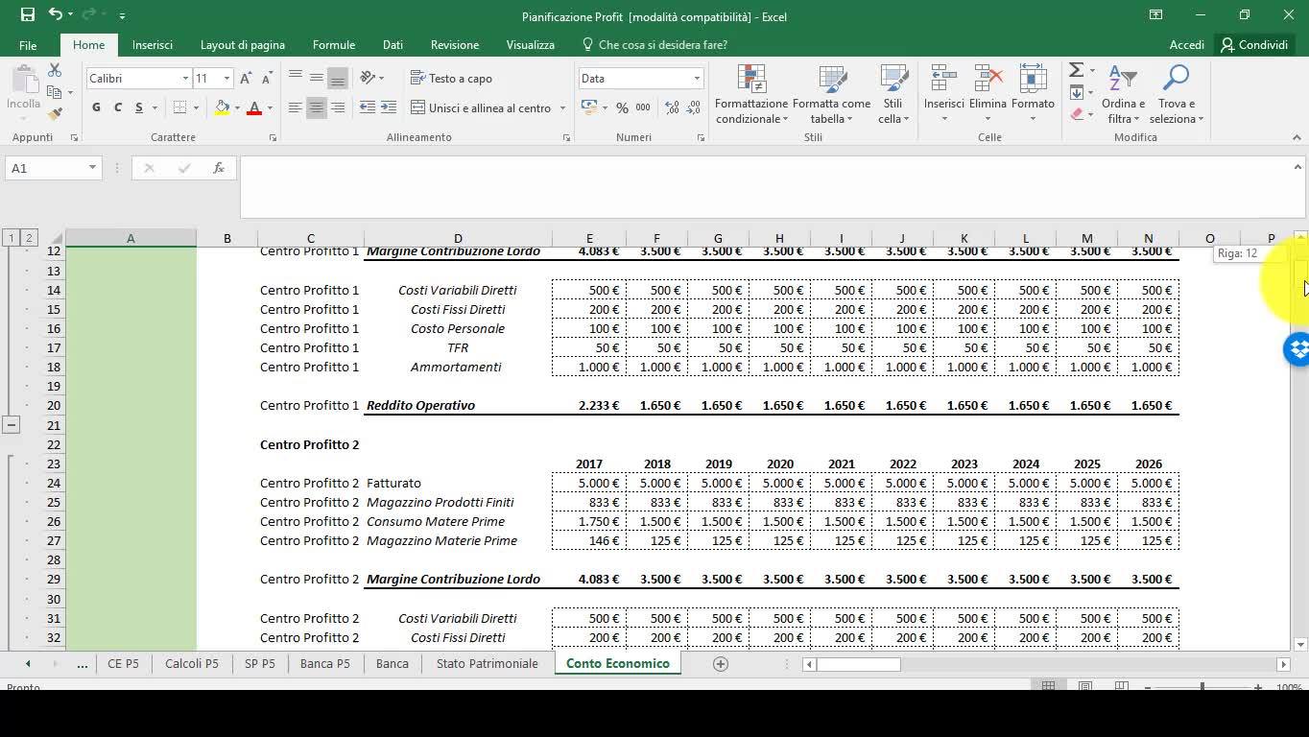Click the Condividi share button
This screenshot has height=737, width=1309.
[1255, 45]
